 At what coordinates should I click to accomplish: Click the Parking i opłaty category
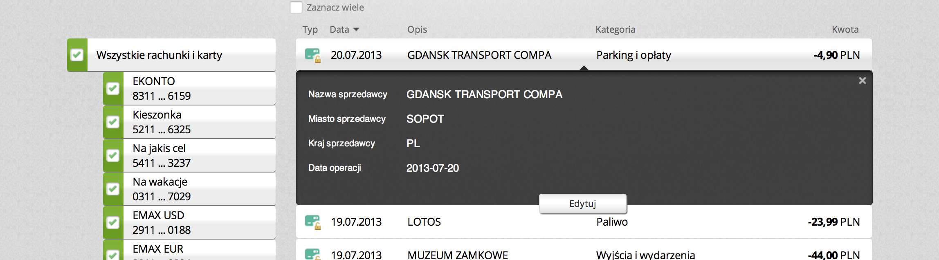tap(633, 55)
